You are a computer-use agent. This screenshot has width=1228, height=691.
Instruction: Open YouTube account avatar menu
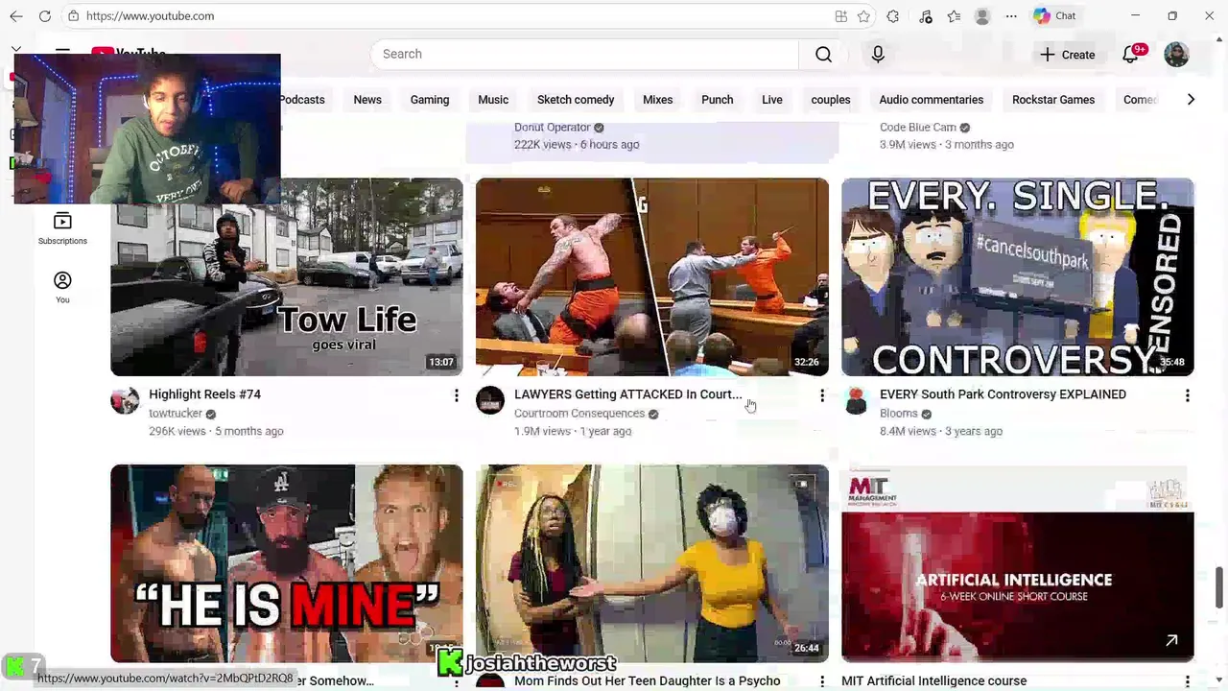click(1176, 55)
